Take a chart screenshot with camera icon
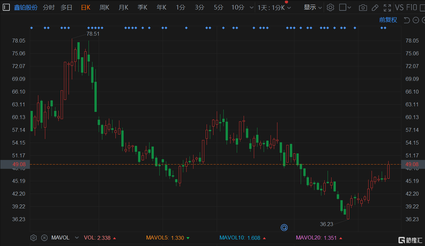The width and height of the screenshot is (425, 246). click(x=363, y=8)
